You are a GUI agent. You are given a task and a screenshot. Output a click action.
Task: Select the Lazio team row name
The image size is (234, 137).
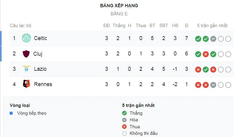click(x=40, y=69)
